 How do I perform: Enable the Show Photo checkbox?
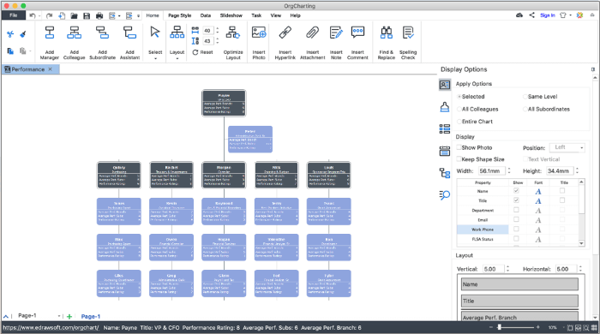point(459,147)
